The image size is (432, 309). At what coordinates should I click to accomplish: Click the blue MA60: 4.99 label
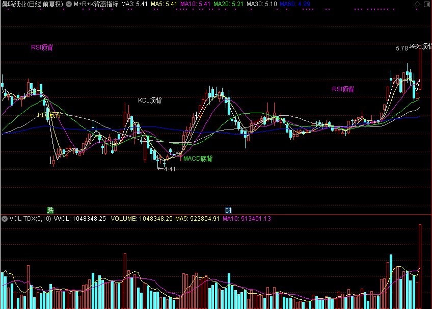pyautogui.click(x=295, y=4)
